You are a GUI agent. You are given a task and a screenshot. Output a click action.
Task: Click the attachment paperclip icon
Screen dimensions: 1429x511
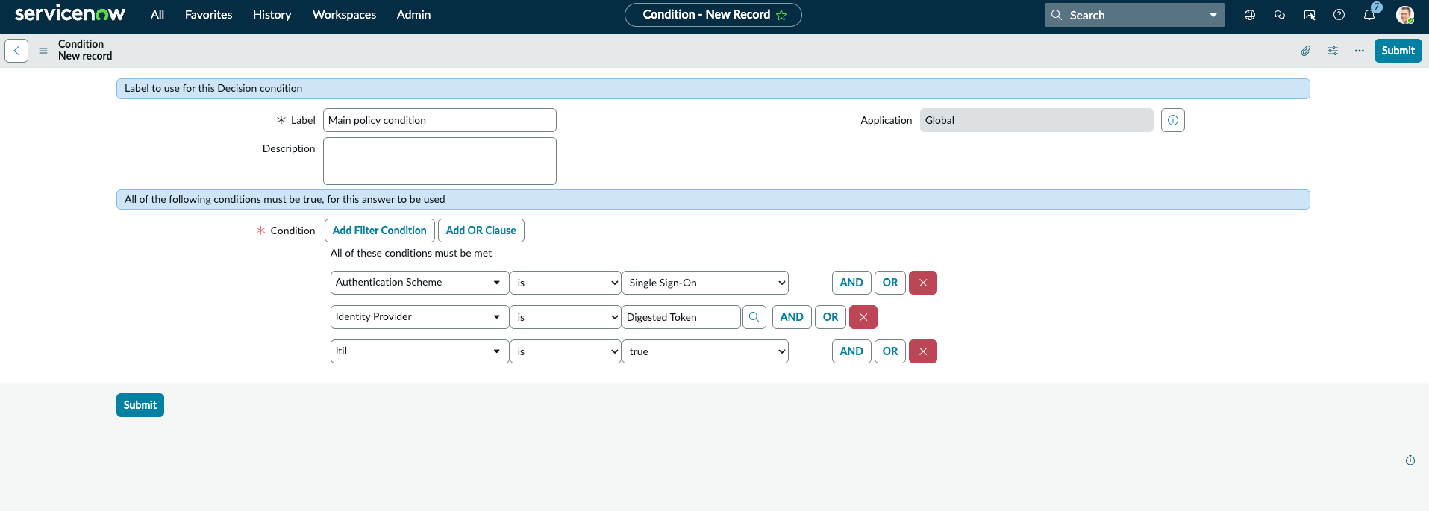point(1306,51)
